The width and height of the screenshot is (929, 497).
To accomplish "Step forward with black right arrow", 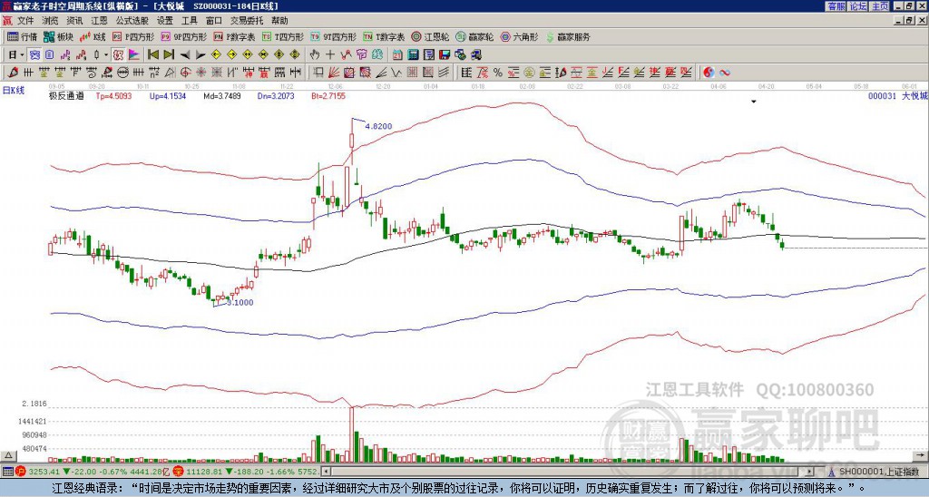I will (200, 55).
